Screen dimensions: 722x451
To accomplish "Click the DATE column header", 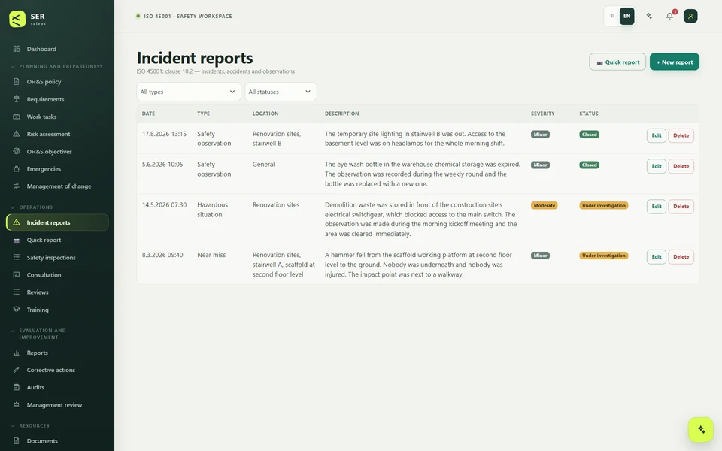I will (148, 114).
